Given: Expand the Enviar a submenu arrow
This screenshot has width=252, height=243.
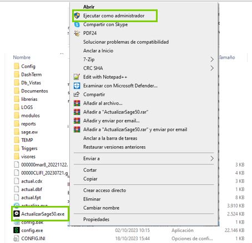Looking at the screenshot, I should pos(212,158).
